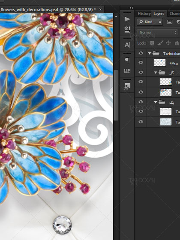Hide the گل group
The image size is (180, 240).
[141, 72]
